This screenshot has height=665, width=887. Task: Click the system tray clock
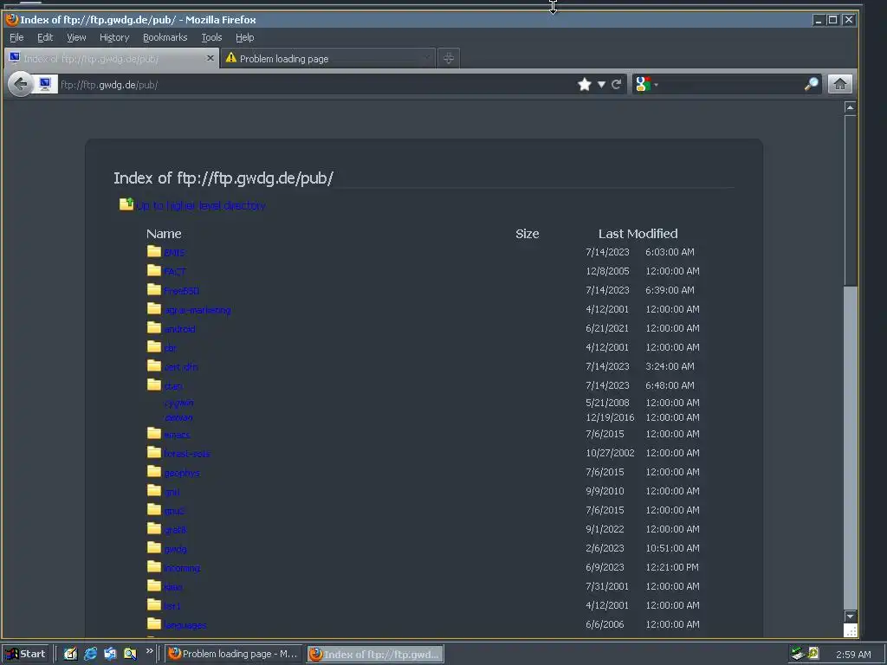(853, 655)
